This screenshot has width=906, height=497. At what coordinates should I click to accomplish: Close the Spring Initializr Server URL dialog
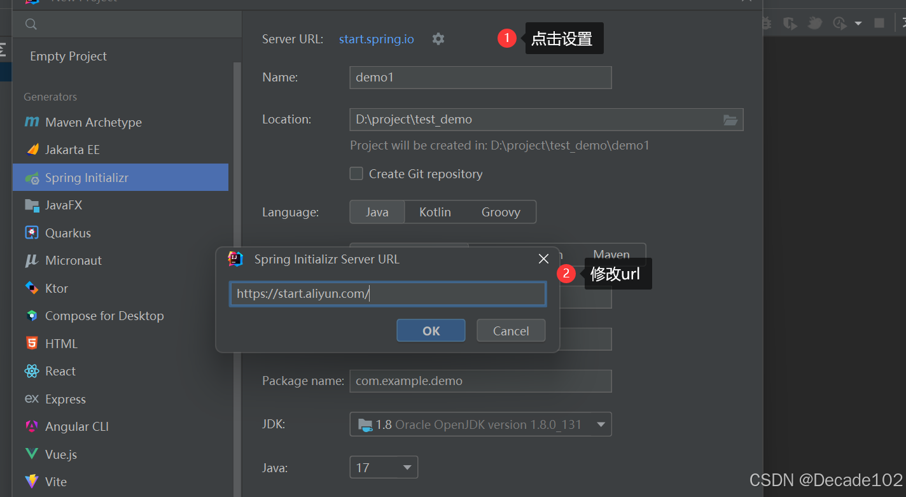click(x=543, y=259)
